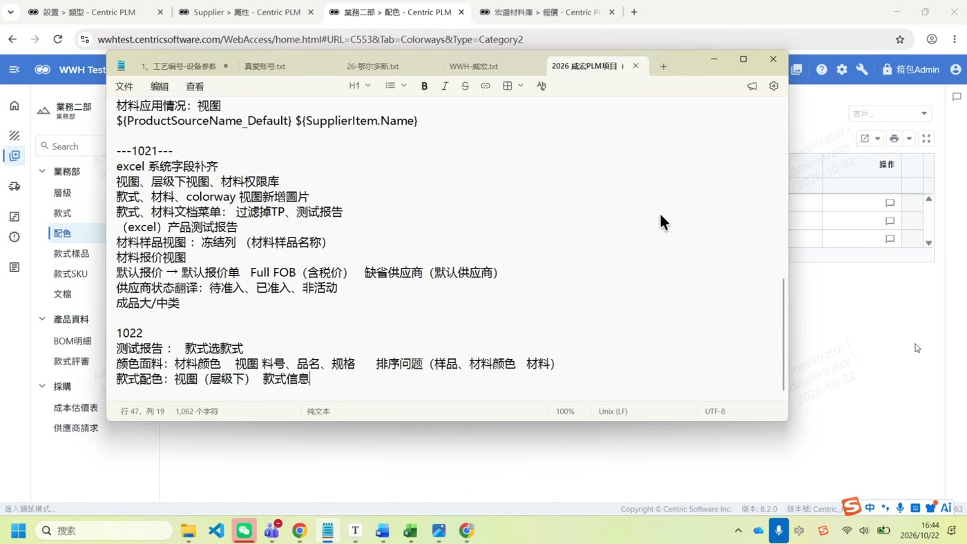
Task: Open the 文件 menu in Notepad
Action: (124, 86)
